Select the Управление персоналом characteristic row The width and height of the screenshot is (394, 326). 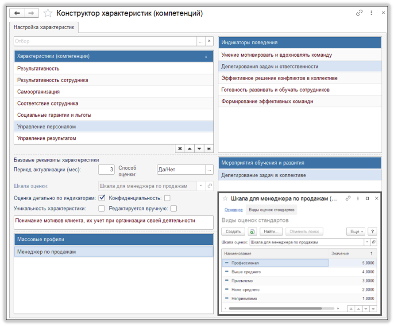point(66,126)
